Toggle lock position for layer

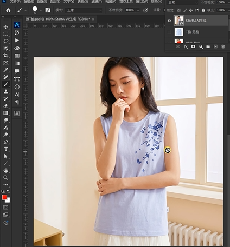191,10
